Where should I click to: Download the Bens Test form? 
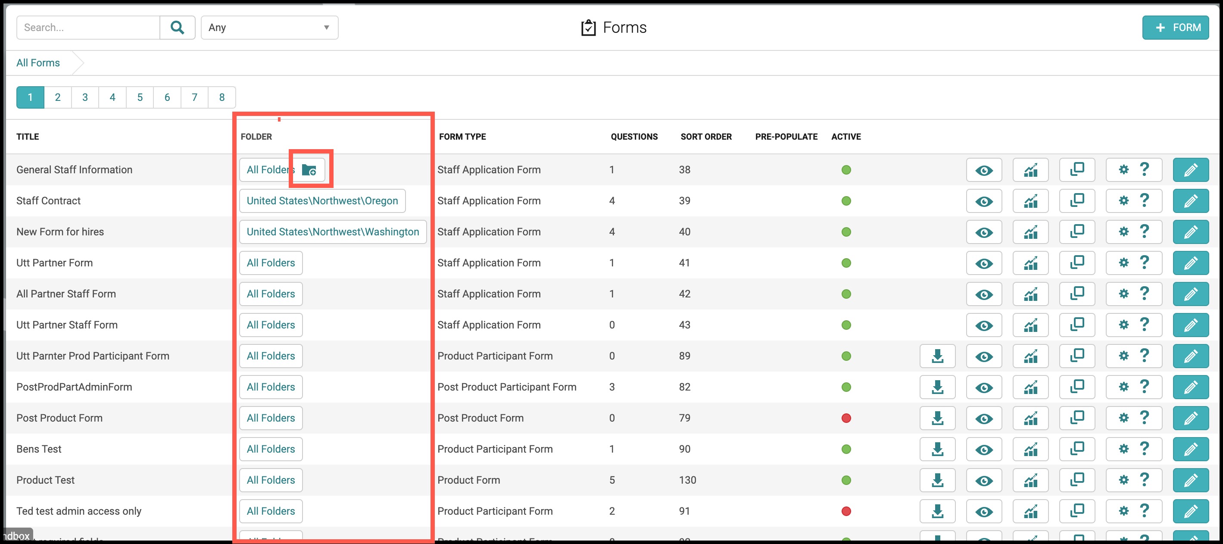[937, 450]
